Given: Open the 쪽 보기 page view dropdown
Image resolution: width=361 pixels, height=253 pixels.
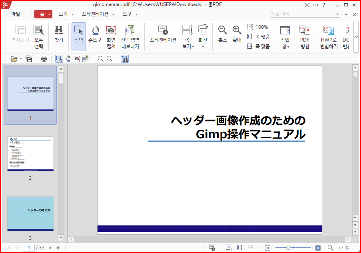Looking at the screenshot, I should [x=187, y=37].
